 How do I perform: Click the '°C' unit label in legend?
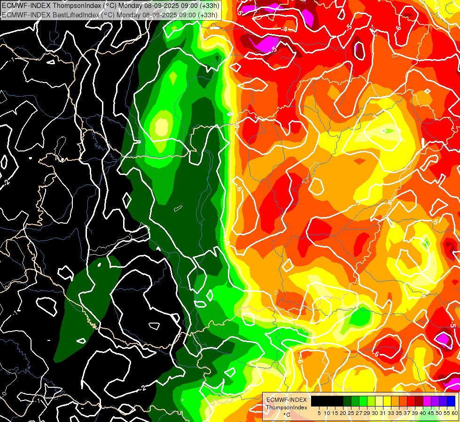click(287, 415)
